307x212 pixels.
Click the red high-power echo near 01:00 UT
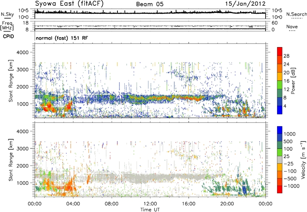(x=48, y=107)
